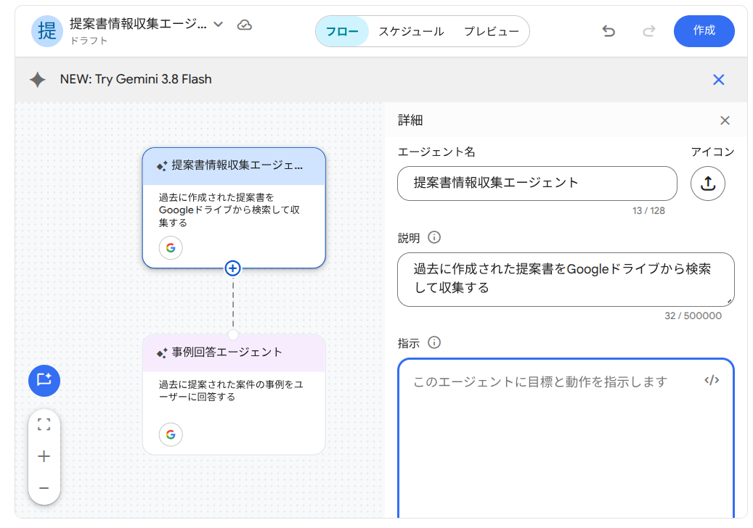Click the 詳細 panel title
The image size is (753, 528).
[x=410, y=120]
